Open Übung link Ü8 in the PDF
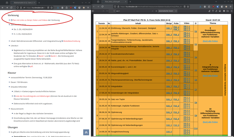The height and width of the screenshot is (137, 234). [x=196, y=102]
